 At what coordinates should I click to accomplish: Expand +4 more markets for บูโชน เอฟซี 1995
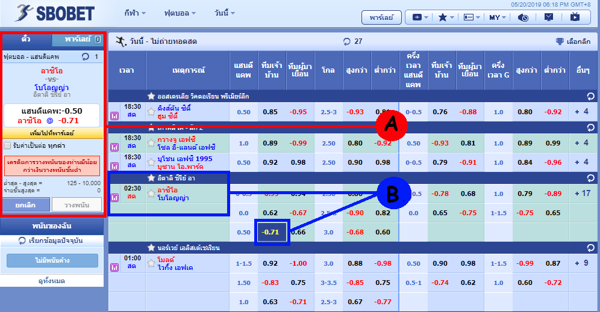click(582, 162)
